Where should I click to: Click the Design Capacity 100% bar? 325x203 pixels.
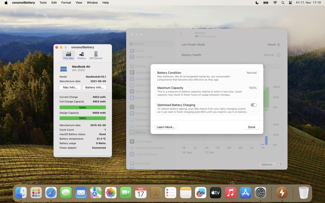(82, 118)
